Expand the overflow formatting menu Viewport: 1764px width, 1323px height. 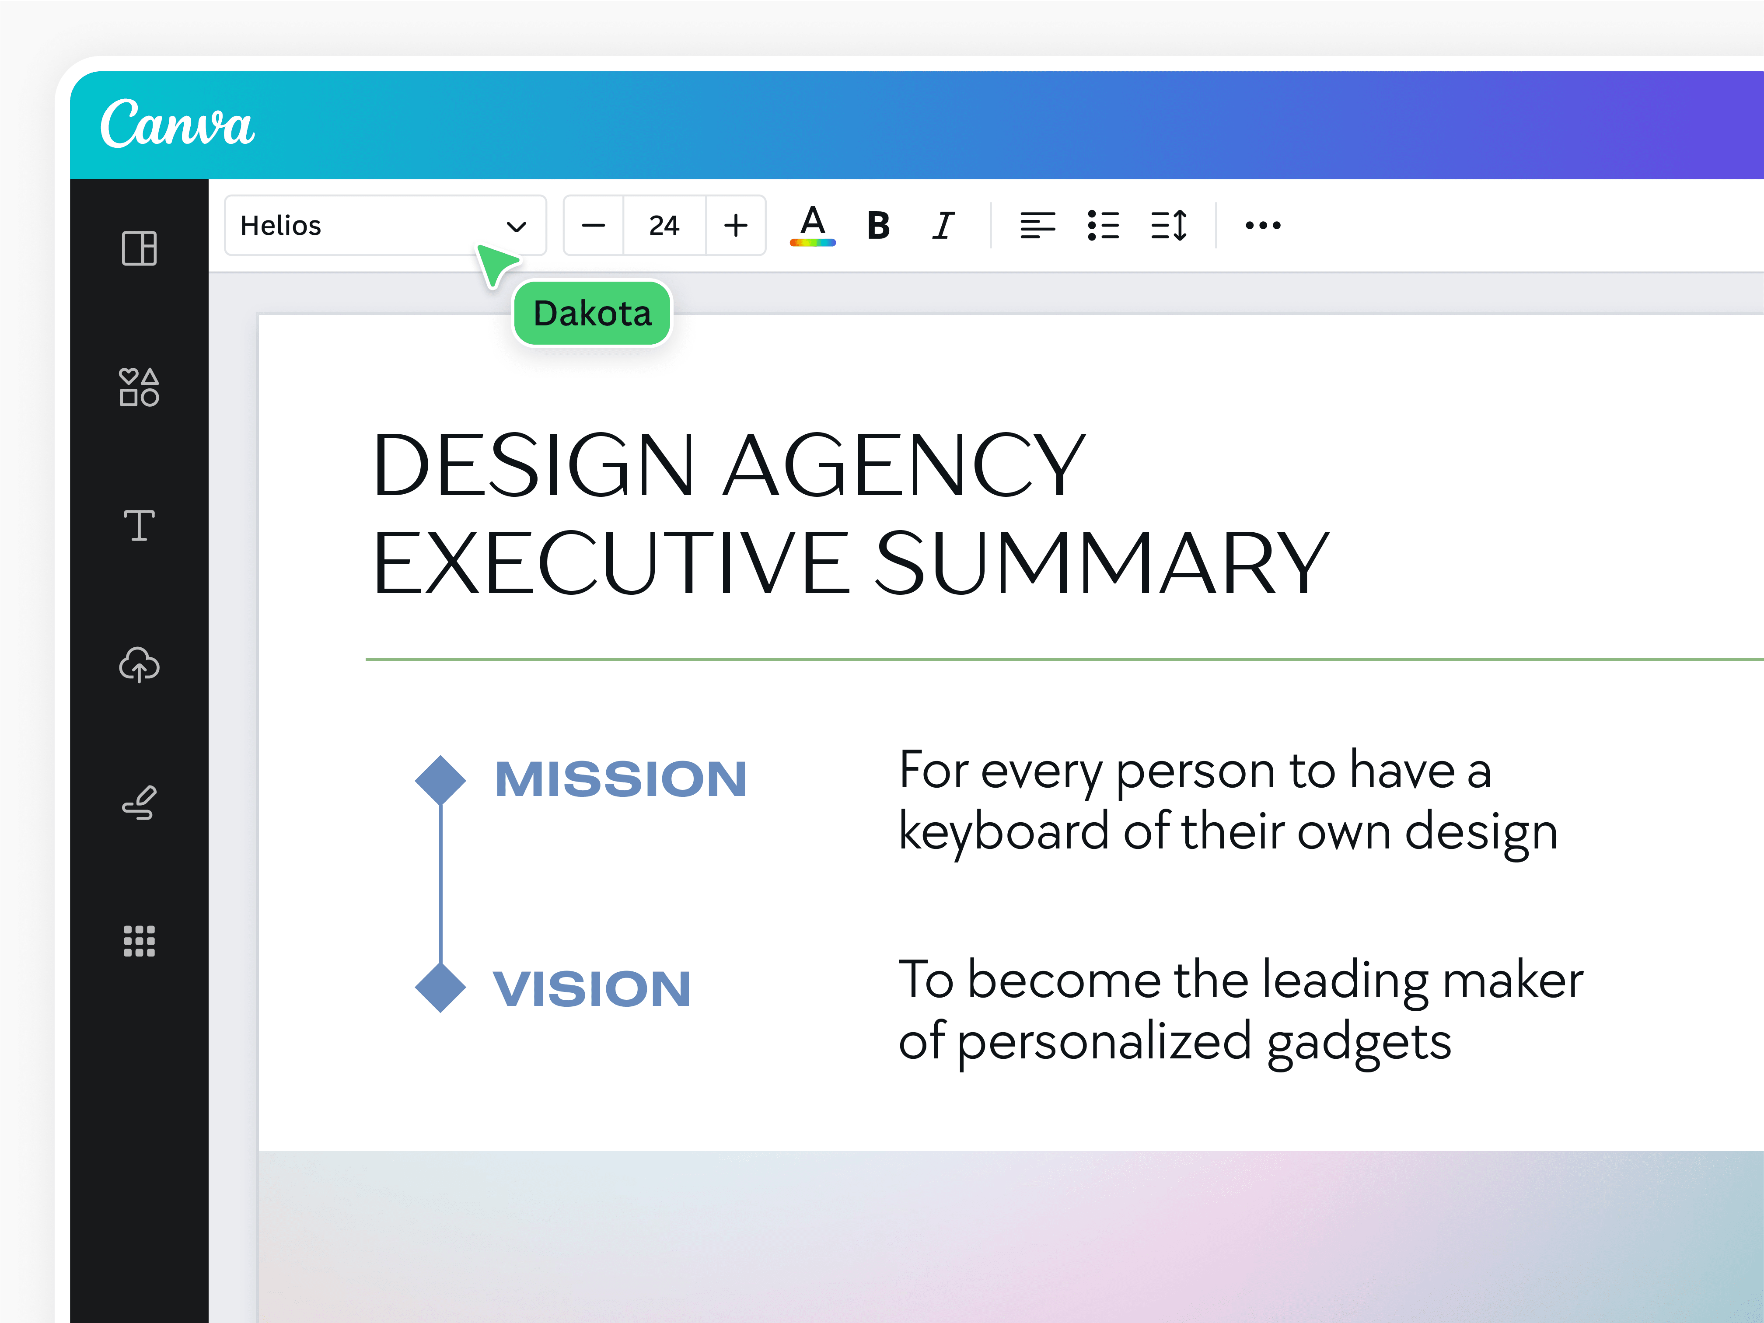click(1262, 226)
